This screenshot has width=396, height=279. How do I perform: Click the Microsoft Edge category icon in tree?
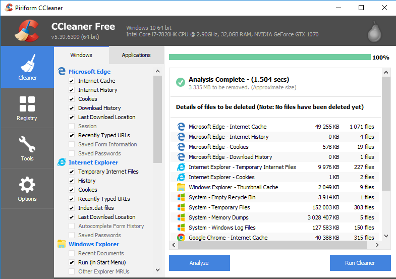click(62, 72)
